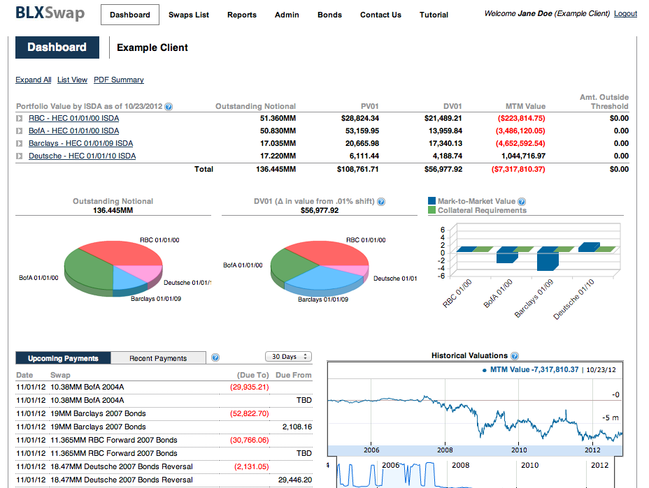Click help icon next to Historical Valuations
The image size is (649, 488).
[x=515, y=356]
